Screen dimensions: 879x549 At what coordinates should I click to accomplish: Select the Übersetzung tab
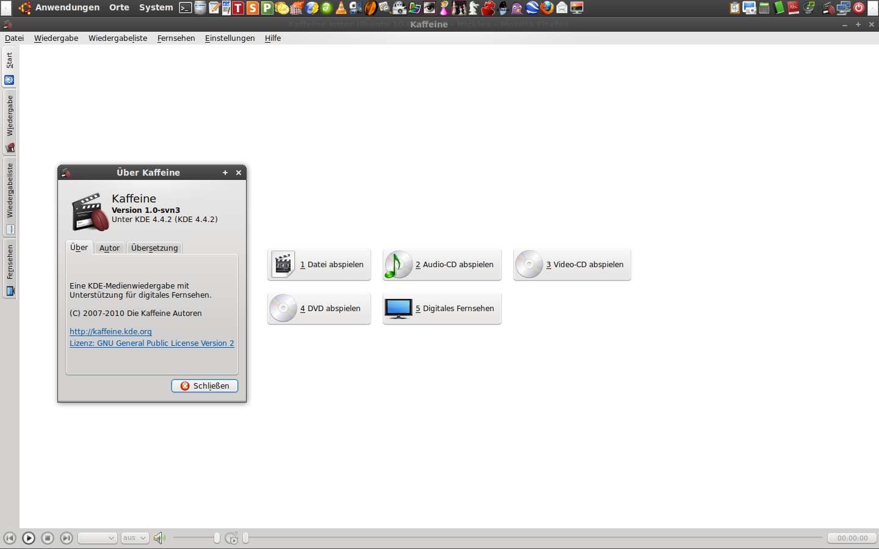point(154,248)
